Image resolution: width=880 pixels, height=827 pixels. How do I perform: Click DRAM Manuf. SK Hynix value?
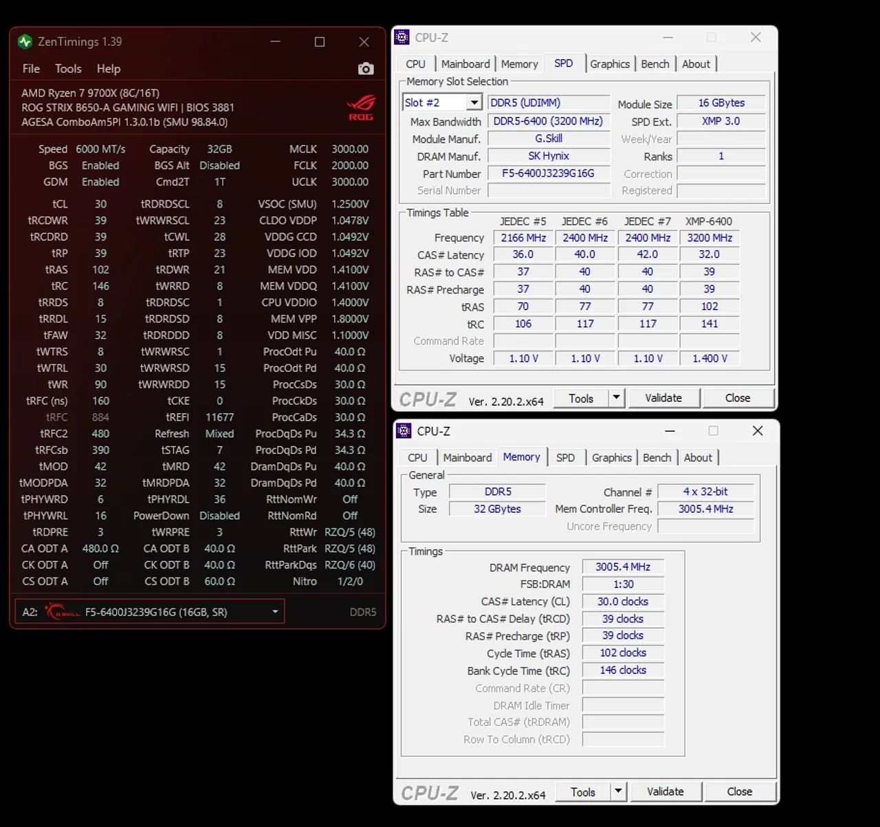[x=549, y=156]
